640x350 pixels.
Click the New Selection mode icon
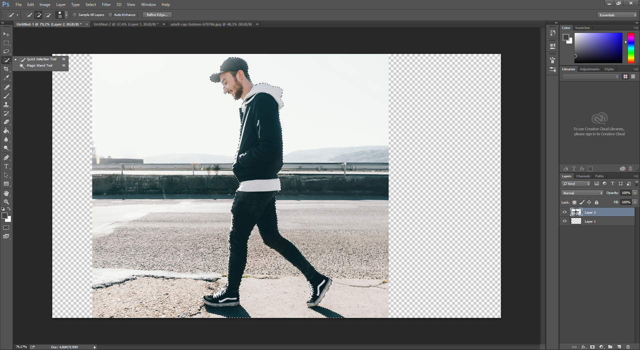pyautogui.click(x=29, y=15)
